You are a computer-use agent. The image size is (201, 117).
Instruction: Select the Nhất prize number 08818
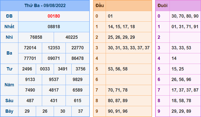pos(54,27)
